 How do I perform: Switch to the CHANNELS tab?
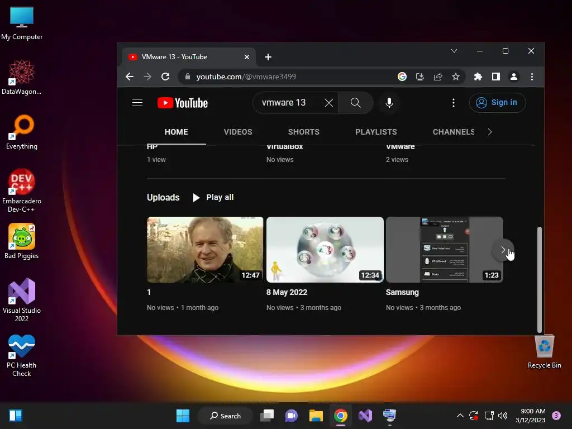point(454,132)
